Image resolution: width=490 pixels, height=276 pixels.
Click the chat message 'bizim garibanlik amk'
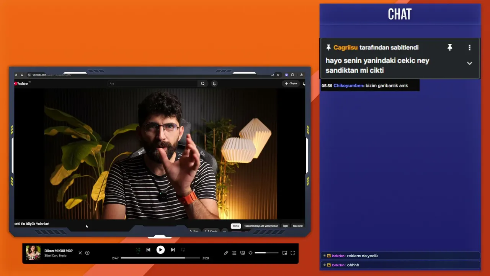(387, 85)
